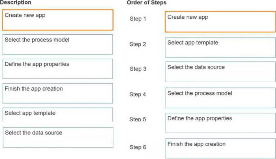
Task: Click Step 3 box 'Select the data source'
Action: [220, 72]
